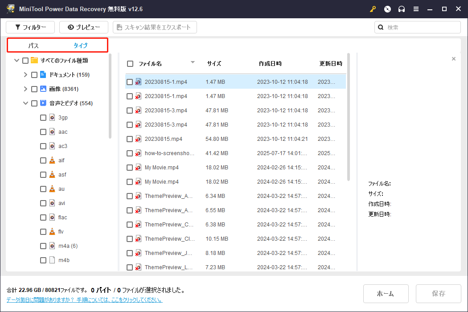
Task: Click the Audio and Video category icon
Action: coord(43,103)
